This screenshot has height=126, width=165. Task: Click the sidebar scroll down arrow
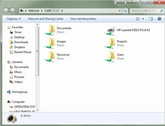click(37, 110)
